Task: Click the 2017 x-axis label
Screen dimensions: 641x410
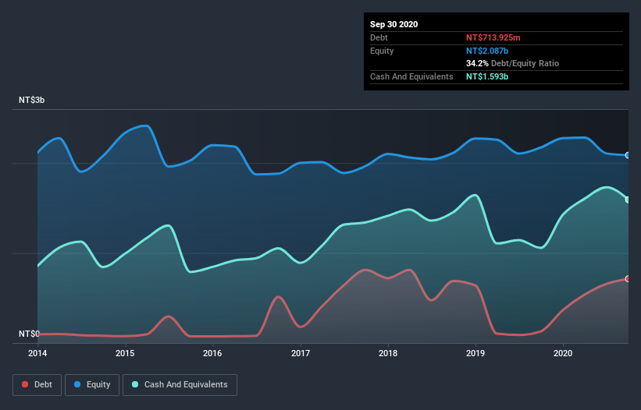Action: click(301, 353)
